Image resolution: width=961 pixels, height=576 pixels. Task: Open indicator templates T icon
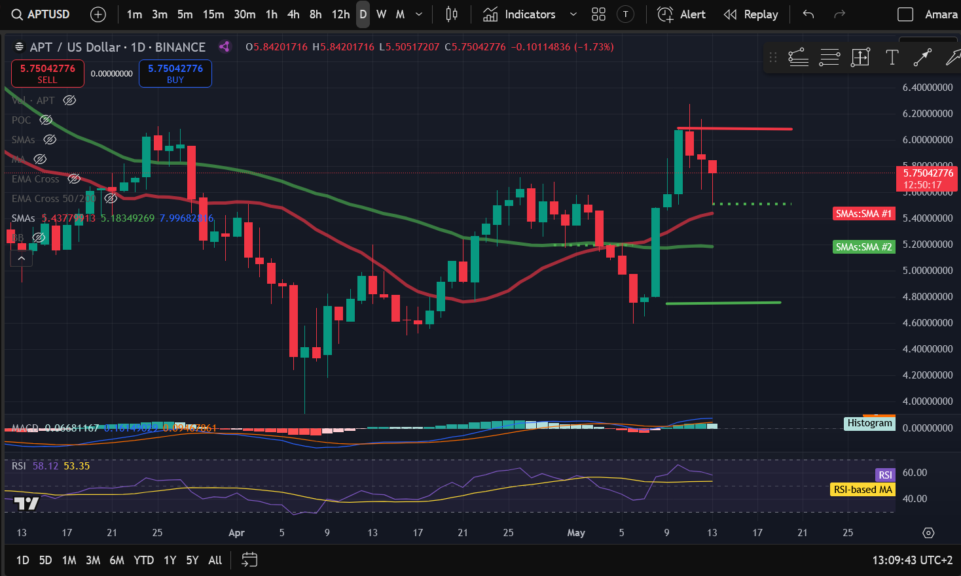626,14
